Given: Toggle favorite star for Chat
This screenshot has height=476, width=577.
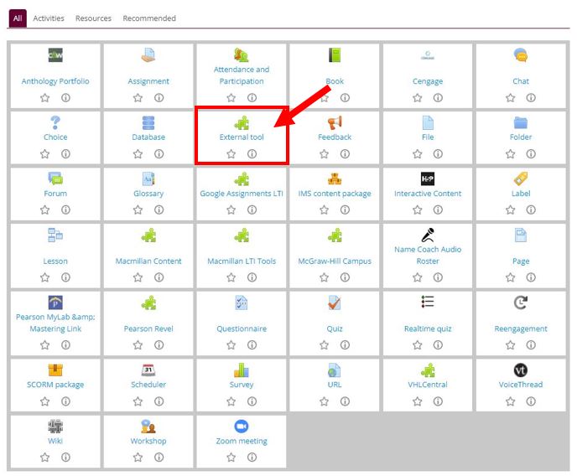Looking at the screenshot, I should coord(511,98).
